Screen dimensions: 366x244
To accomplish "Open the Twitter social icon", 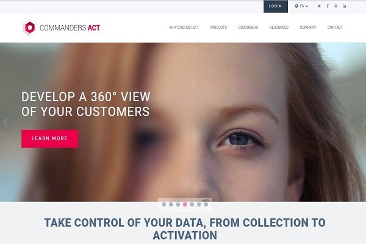I will pos(319,6).
